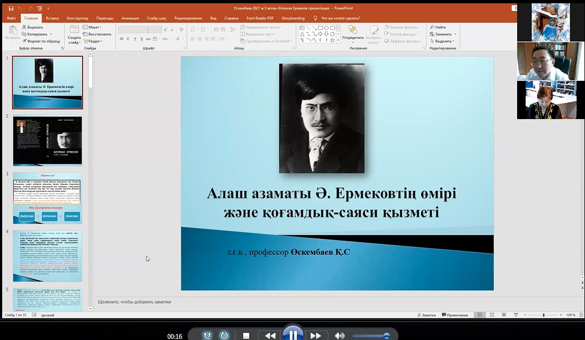
Task: Switch to the Animation (Анимация) tab
Action: pos(130,18)
